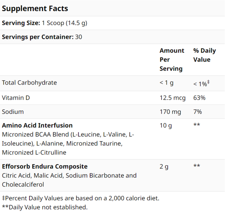The width and height of the screenshot is (226, 214).
Task: Click the Daily Value not established footnote
Action: point(45,208)
